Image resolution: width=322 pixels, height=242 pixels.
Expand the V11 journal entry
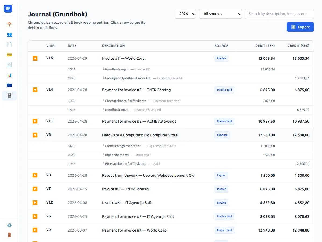click(x=35, y=121)
